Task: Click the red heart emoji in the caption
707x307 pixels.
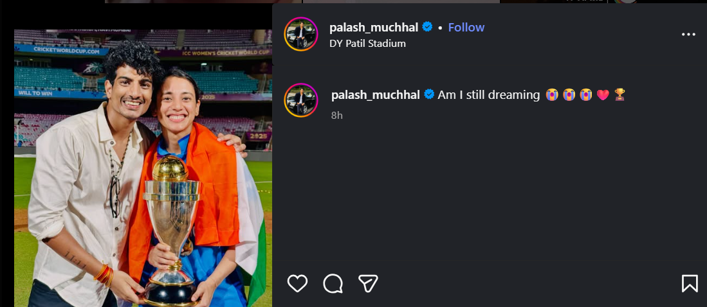Action: click(603, 95)
